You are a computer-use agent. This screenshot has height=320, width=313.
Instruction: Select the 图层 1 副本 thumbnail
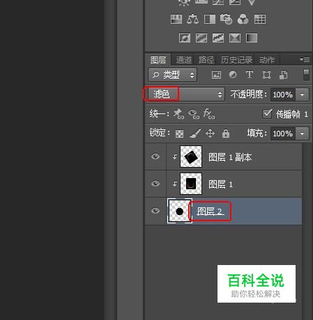[191, 157]
